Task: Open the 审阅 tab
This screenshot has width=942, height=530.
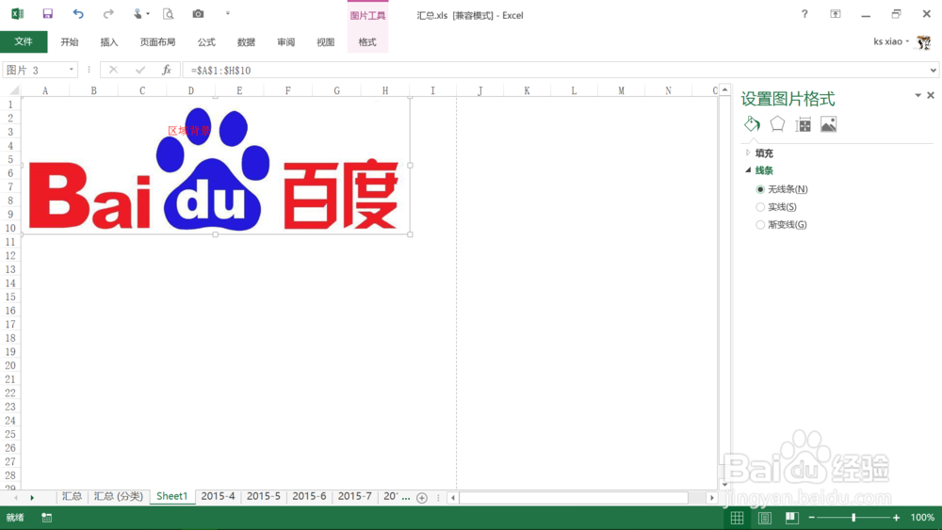Action: click(286, 42)
